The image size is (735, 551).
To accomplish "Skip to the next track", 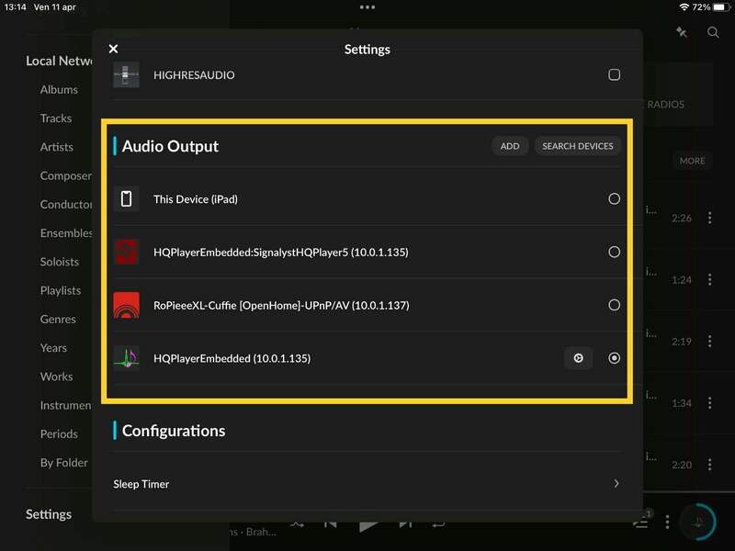I will tap(405, 524).
